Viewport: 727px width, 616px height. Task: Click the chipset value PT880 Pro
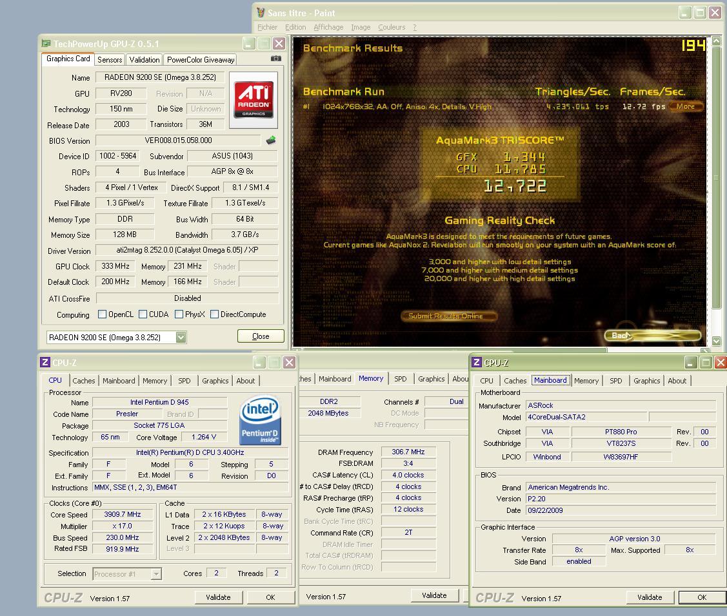pos(621,432)
